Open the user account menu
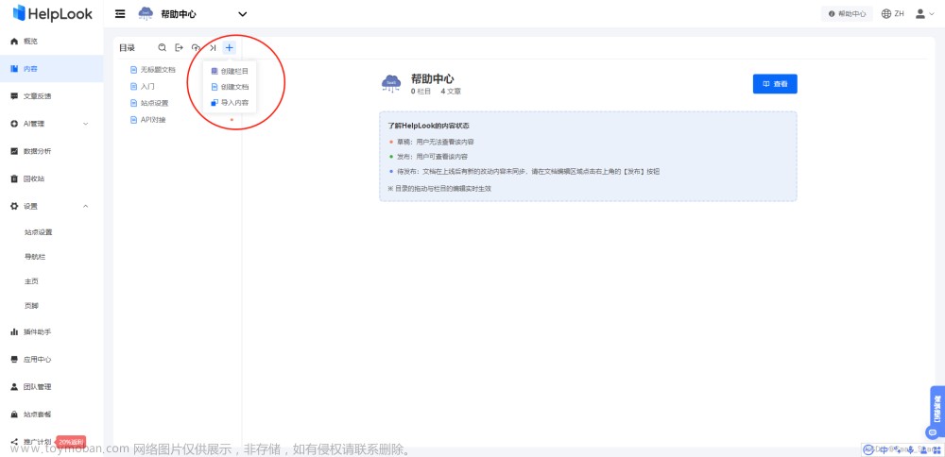Viewport: 945px width, 457px height. tap(925, 14)
